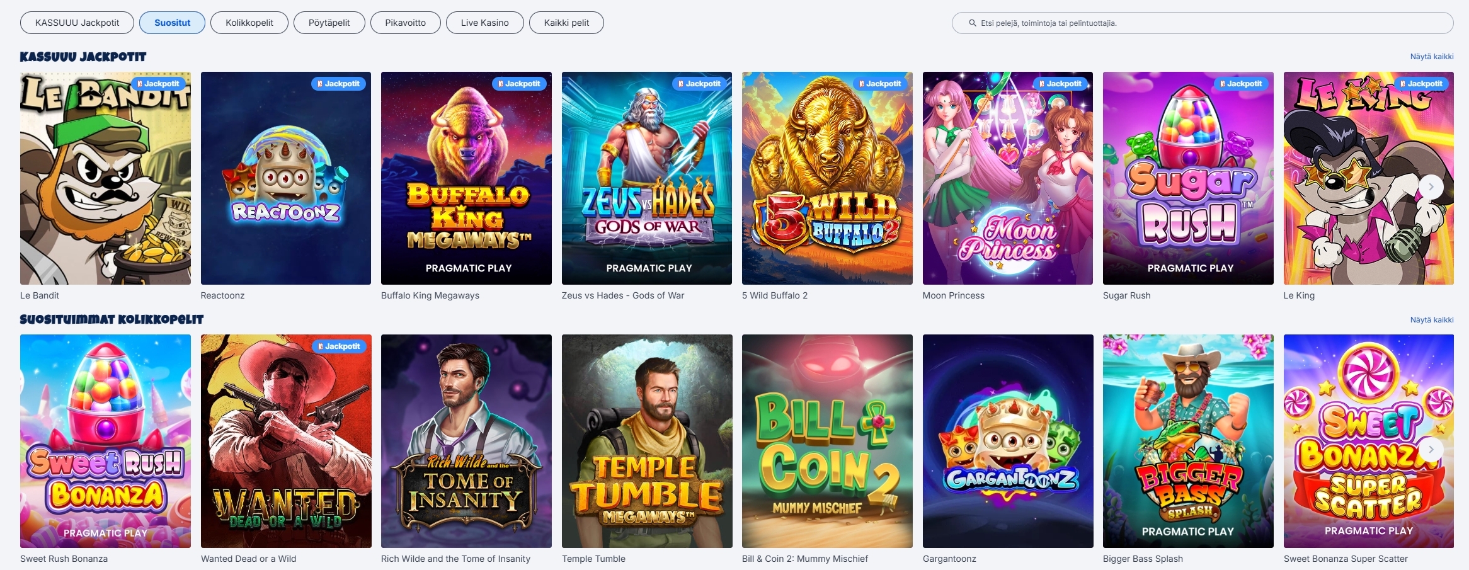Screen dimensions: 1469x570
Task: Switch to the KASSUUU Jackpotit tab
Action: point(77,23)
